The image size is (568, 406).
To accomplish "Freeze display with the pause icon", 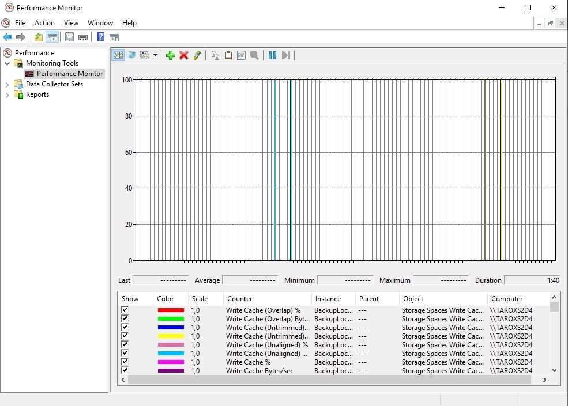I will (272, 55).
